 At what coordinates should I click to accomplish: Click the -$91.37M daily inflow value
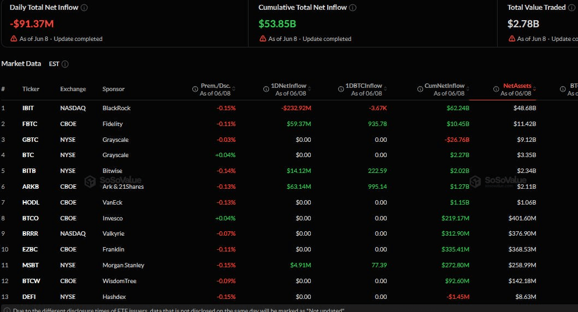(32, 24)
